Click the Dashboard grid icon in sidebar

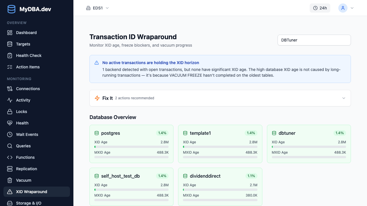click(10, 33)
